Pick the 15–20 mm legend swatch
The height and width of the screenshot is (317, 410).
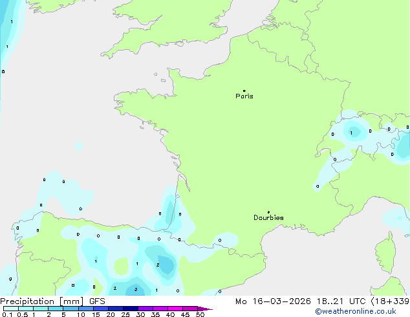pyautogui.click(x=100, y=309)
